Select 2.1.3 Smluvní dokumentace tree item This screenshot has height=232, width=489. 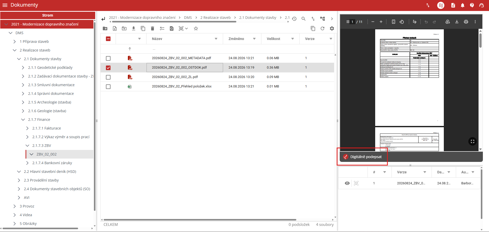tap(51, 85)
